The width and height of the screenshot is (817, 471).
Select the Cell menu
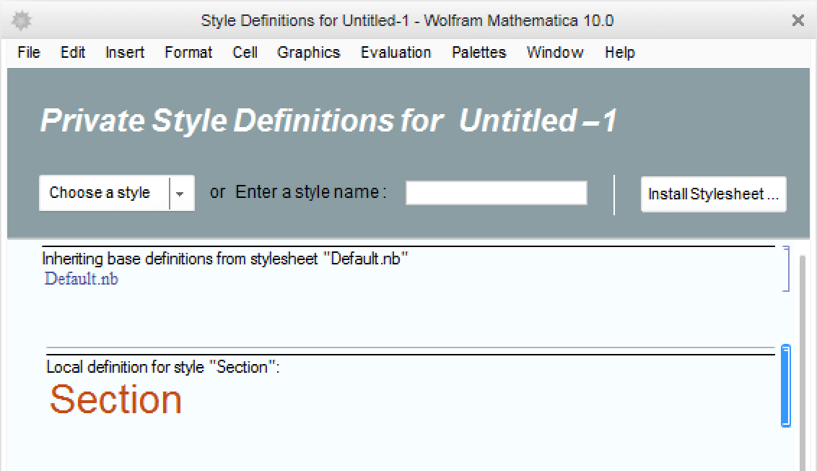click(x=245, y=53)
